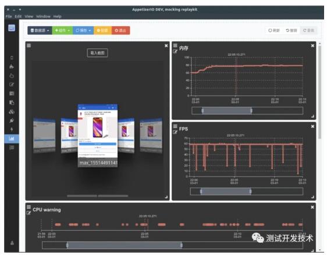Screen dimensions: 327x255
Task: Open the FPS panel hamburger menu
Action: [x=175, y=126]
